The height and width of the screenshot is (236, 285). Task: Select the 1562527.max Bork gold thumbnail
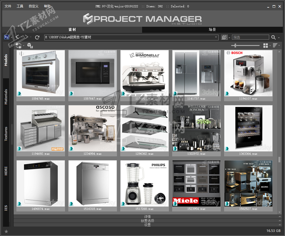point(248,183)
